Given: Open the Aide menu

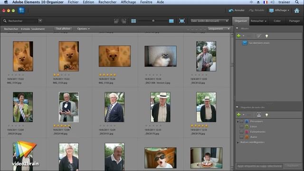Looking at the screenshot, I should (x=161, y=2).
